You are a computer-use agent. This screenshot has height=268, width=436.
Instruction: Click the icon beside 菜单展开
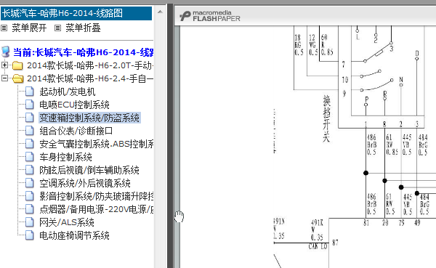(4, 28)
